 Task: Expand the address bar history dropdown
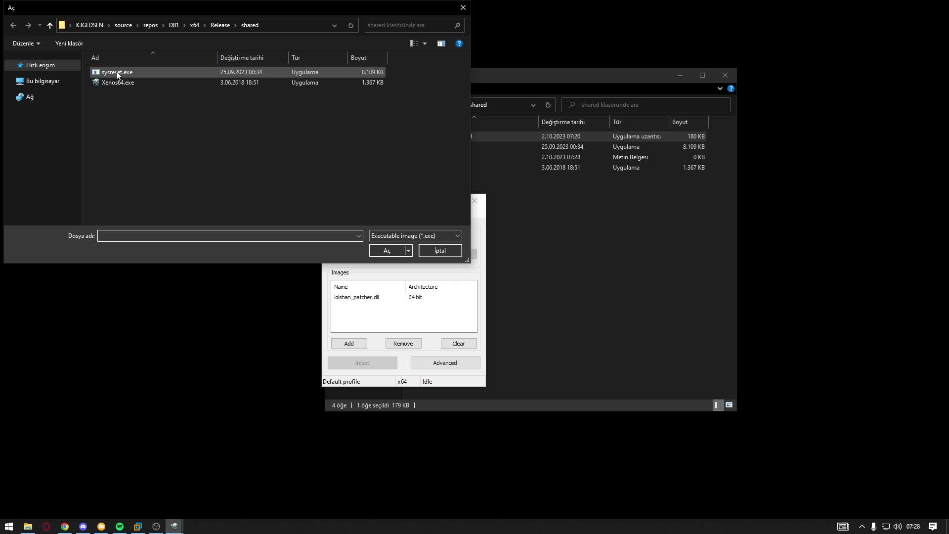click(335, 25)
